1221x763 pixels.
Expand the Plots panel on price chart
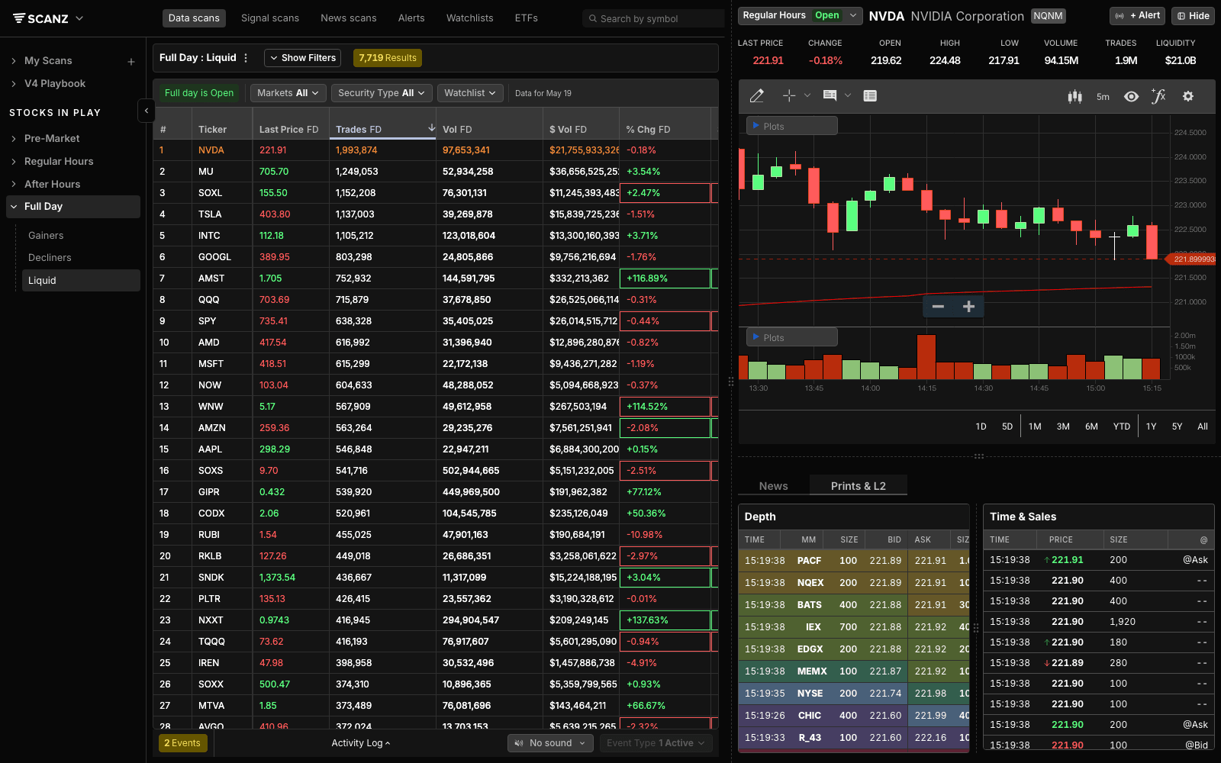coord(791,126)
